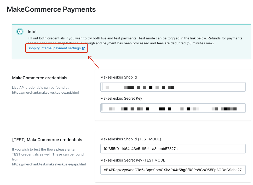Click the "Maksekeskus Secret Key" live field label

(x=121, y=98)
